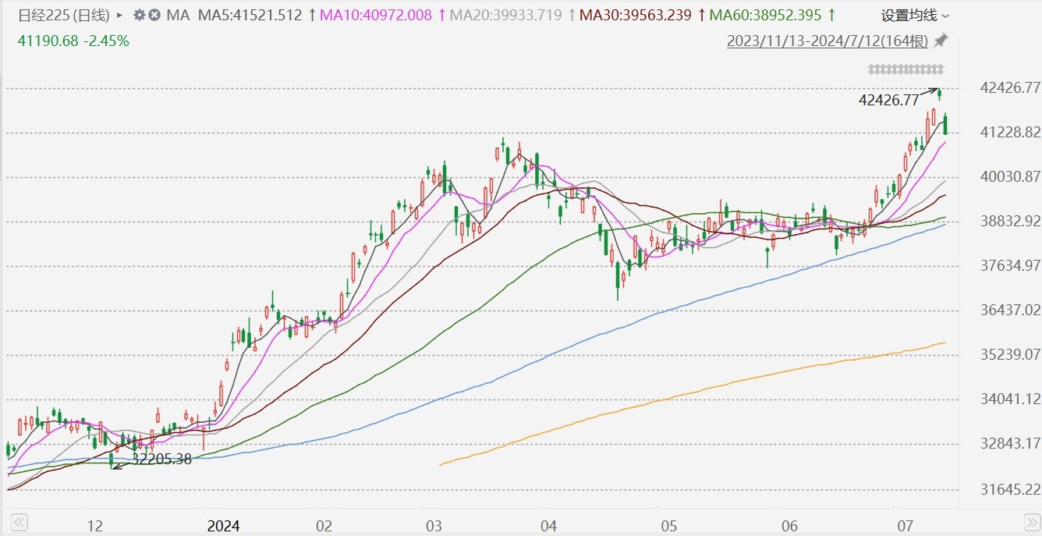1042x536 pixels.
Task: Click the MA indicator name label
Action: tap(179, 16)
